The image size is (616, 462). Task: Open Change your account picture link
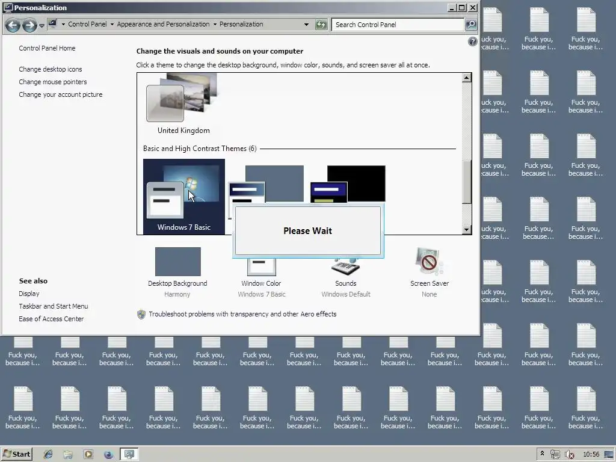61,94
